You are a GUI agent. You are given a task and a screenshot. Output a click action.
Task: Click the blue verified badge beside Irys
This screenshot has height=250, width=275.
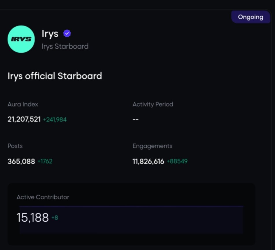coord(67,34)
